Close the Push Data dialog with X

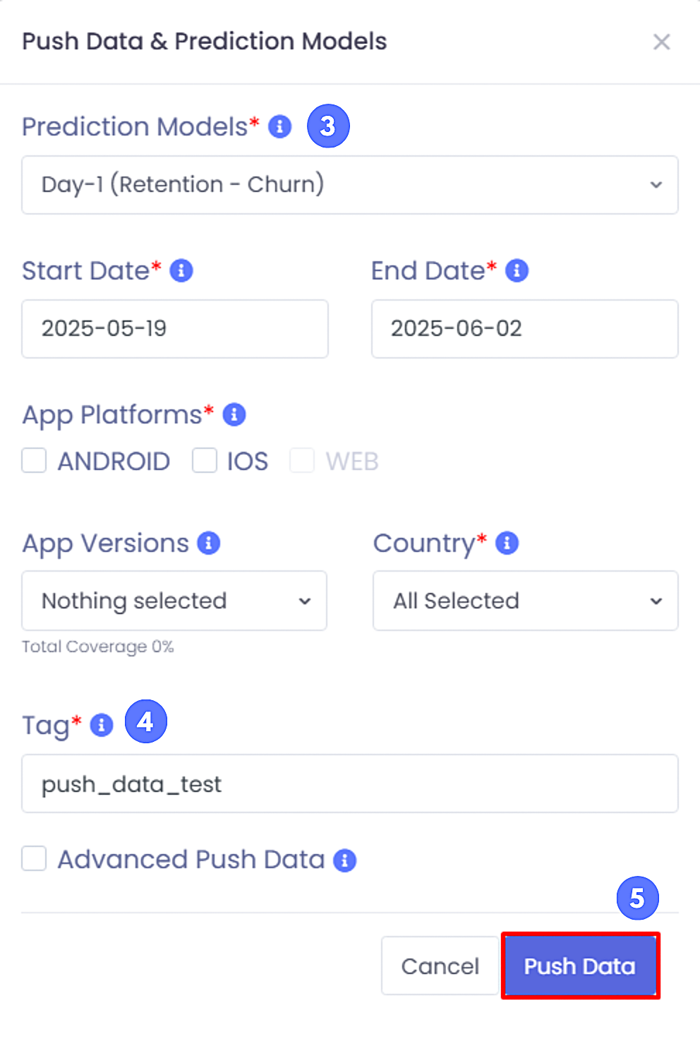tap(661, 42)
